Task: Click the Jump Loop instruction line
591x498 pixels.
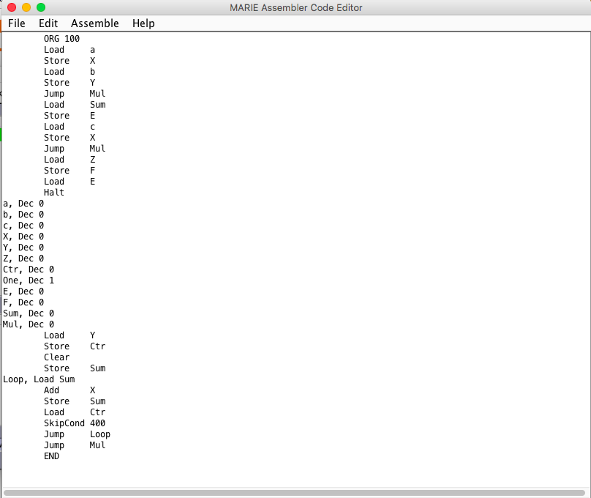Action: [x=75, y=434]
